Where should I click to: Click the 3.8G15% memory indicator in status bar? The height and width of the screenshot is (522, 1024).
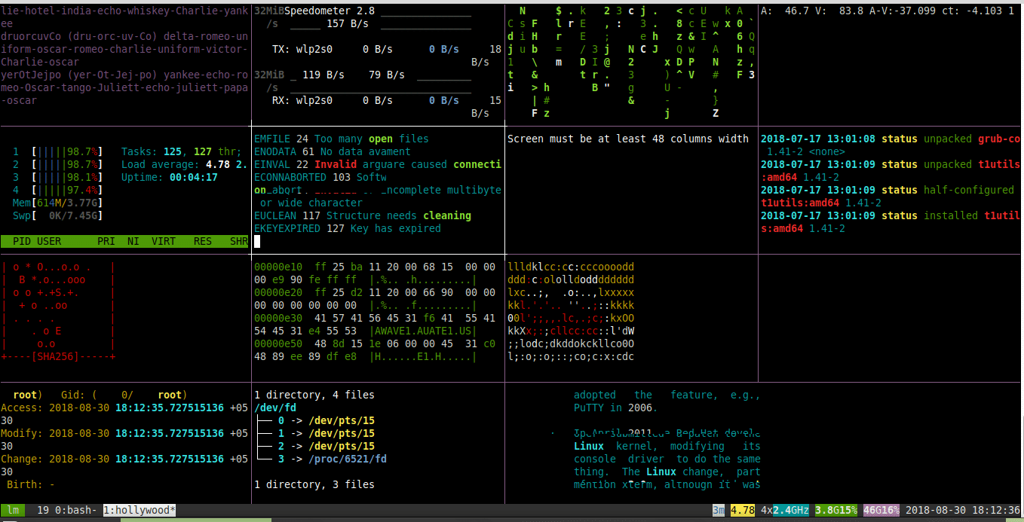point(836,510)
